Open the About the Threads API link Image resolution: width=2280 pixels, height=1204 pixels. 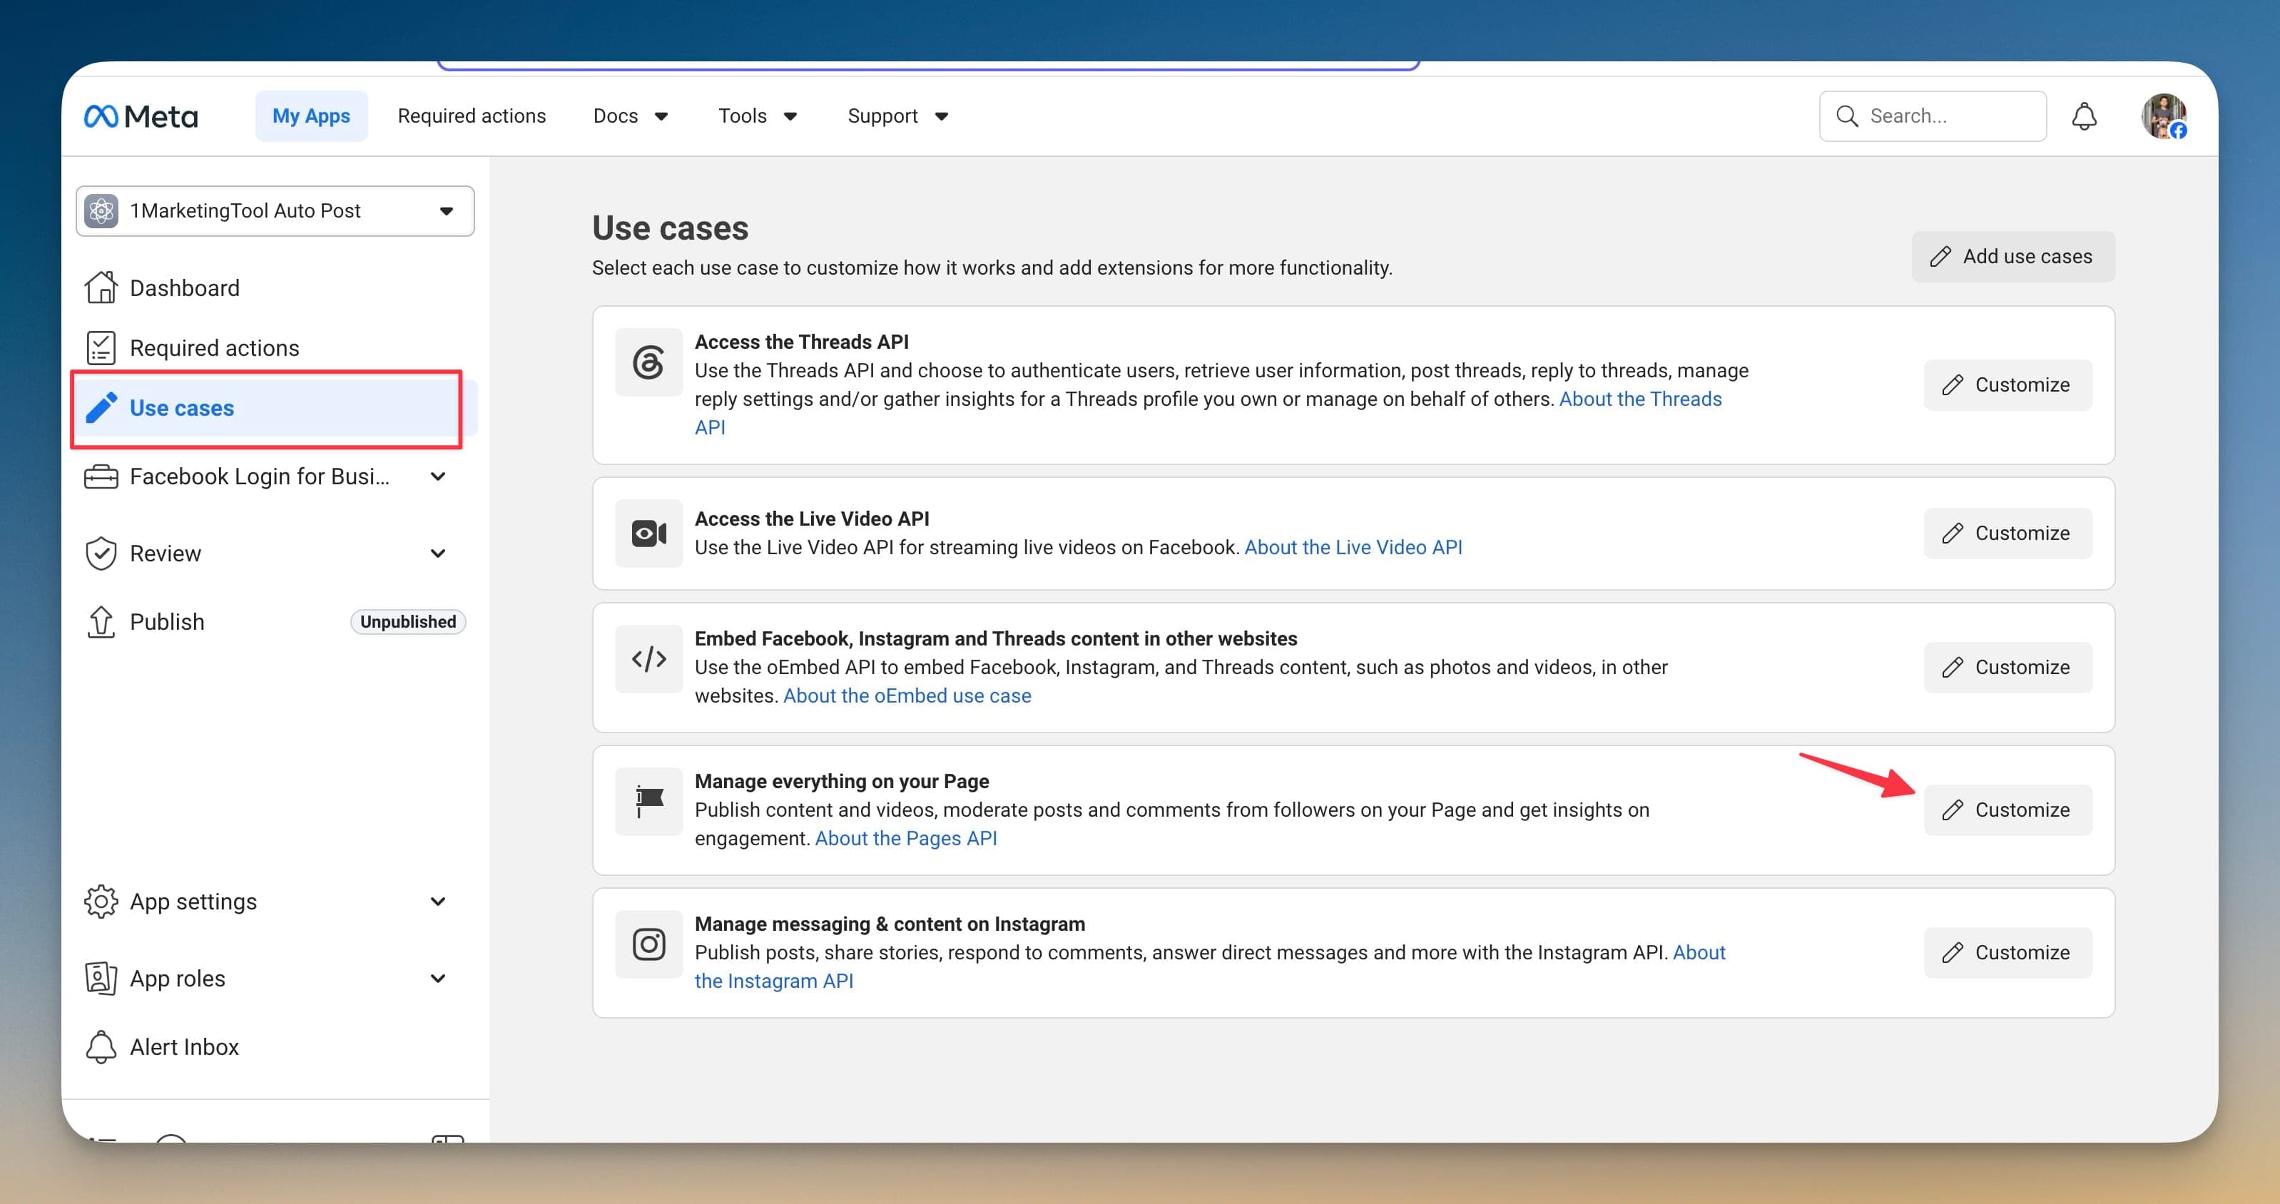(x=1640, y=399)
